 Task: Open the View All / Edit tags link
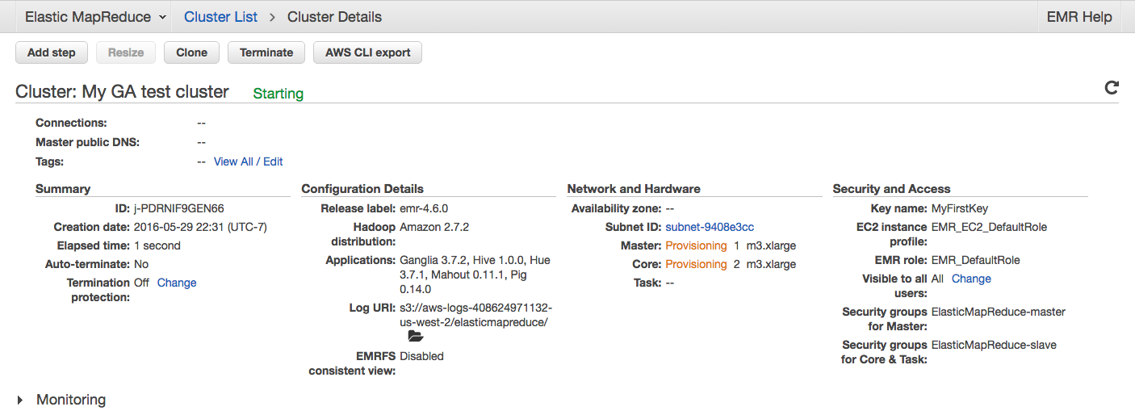coord(248,161)
